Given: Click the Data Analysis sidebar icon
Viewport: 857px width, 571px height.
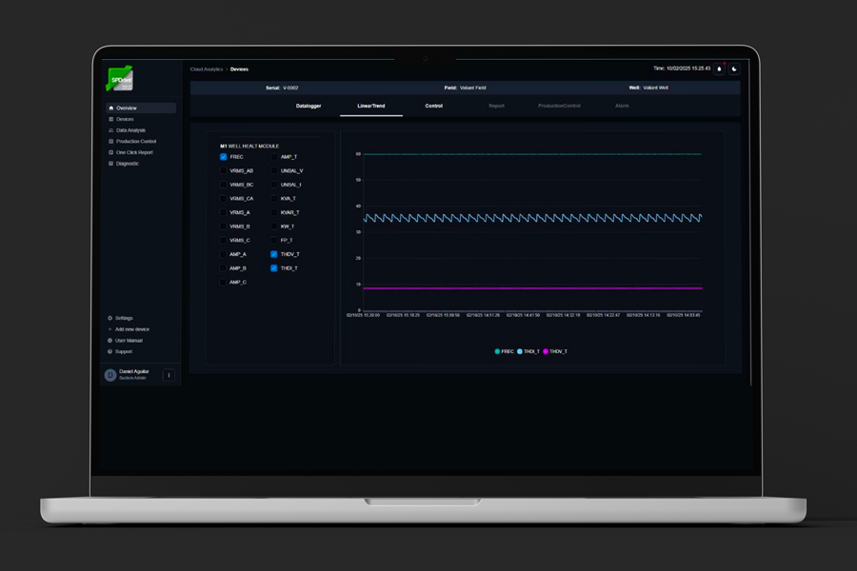Looking at the screenshot, I should (x=110, y=130).
